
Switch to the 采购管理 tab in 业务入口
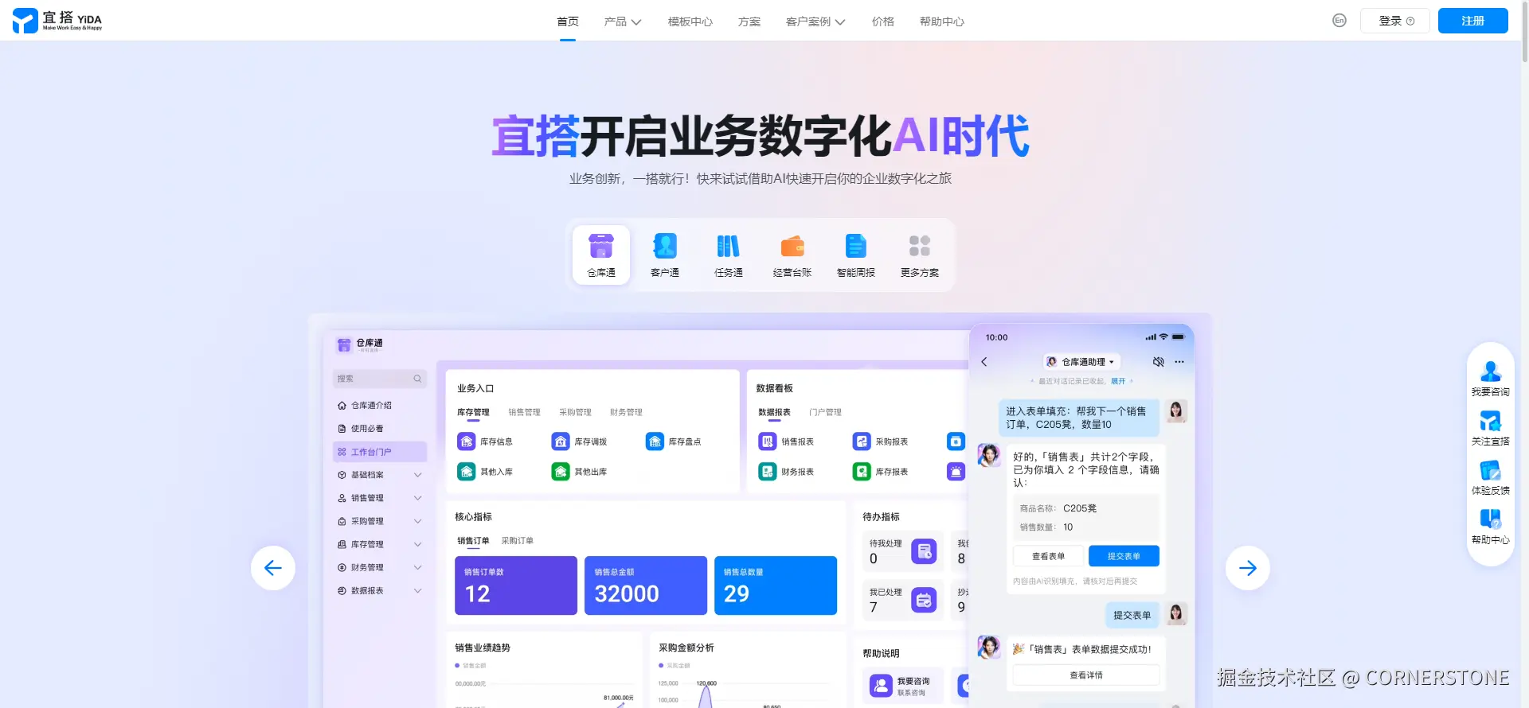click(575, 412)
